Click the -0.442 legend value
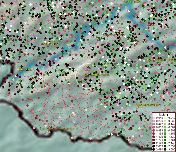Viewport: 176px width, 152px height. click(171, 124)
